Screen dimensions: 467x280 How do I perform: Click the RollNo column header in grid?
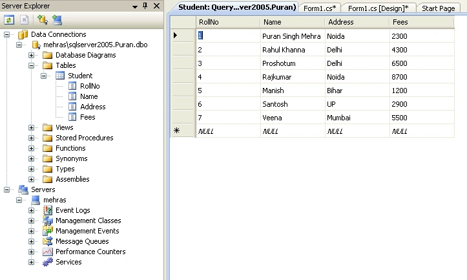coord(228,22)
